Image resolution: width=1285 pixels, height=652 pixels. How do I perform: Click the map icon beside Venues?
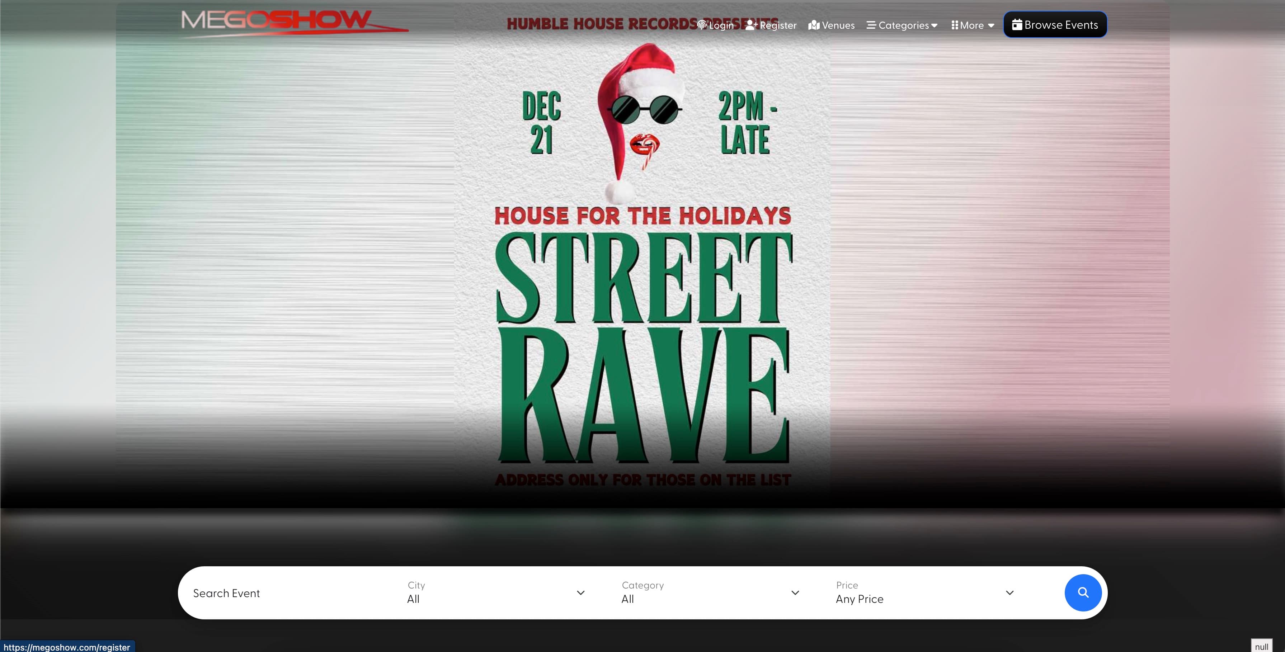814,25
